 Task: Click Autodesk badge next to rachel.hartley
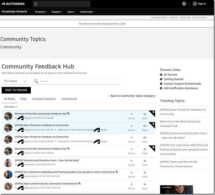21,176
